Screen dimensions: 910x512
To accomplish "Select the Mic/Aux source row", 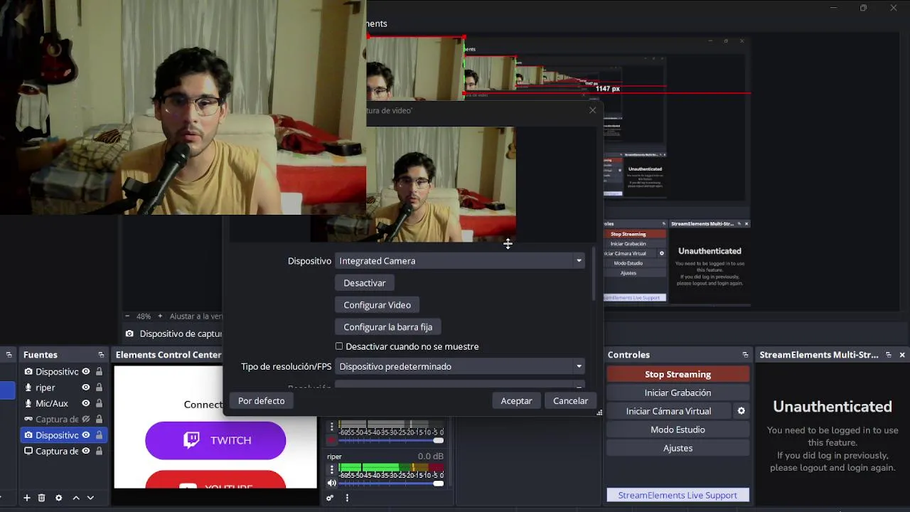I will point(63,403).
